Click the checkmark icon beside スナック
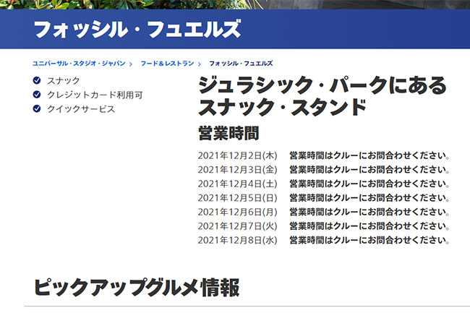Image resolution: width=470 pixels, height=313 pixels. (37, 80)
